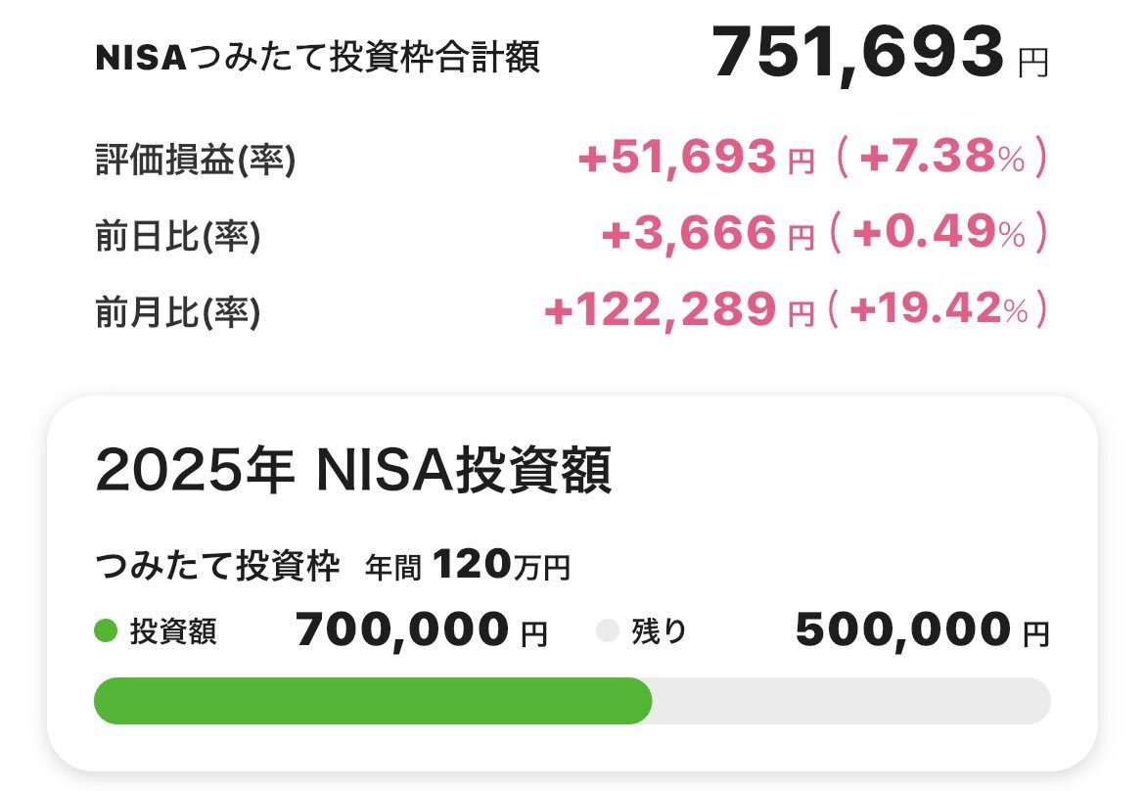The image size is (1145, 791).
Task: Tap the 年間 120万円 limit text
Action: (x=468, y=566)
